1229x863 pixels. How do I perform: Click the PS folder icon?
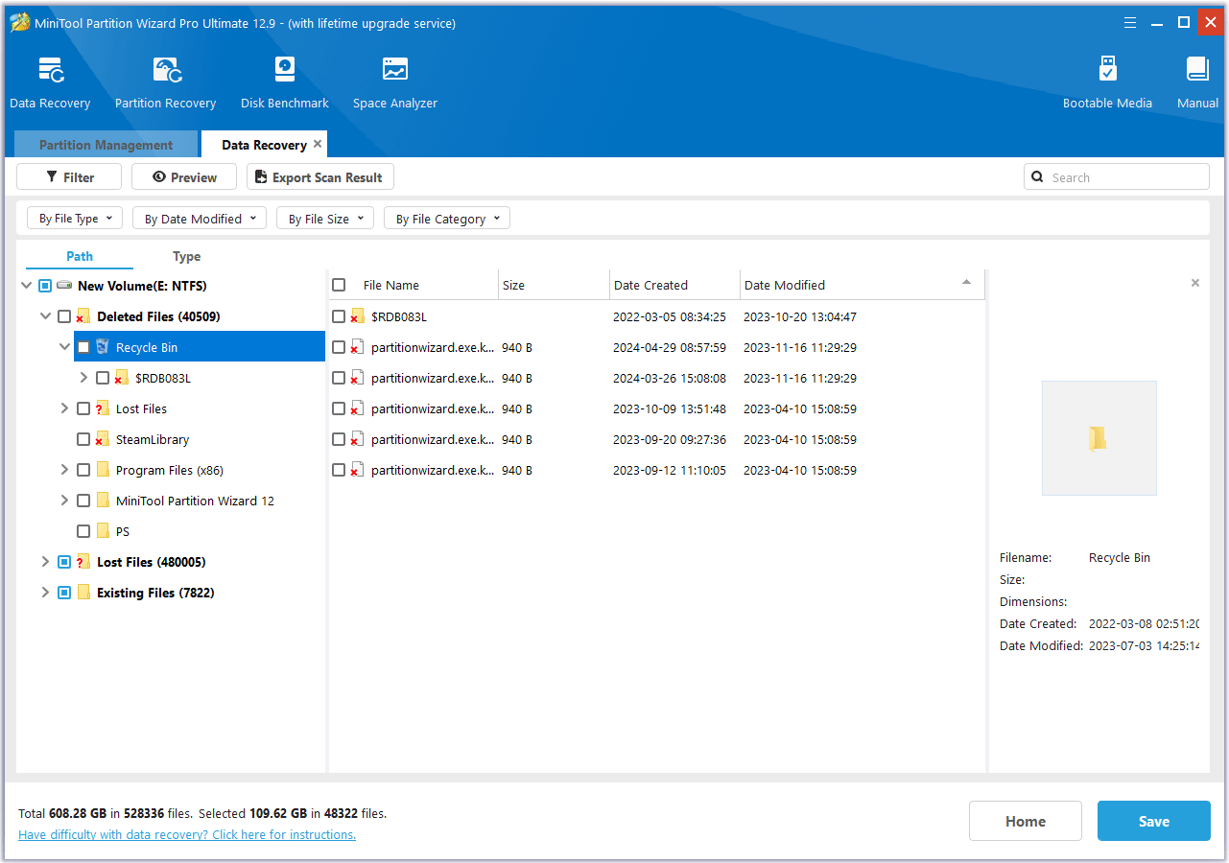coord(103,531)
